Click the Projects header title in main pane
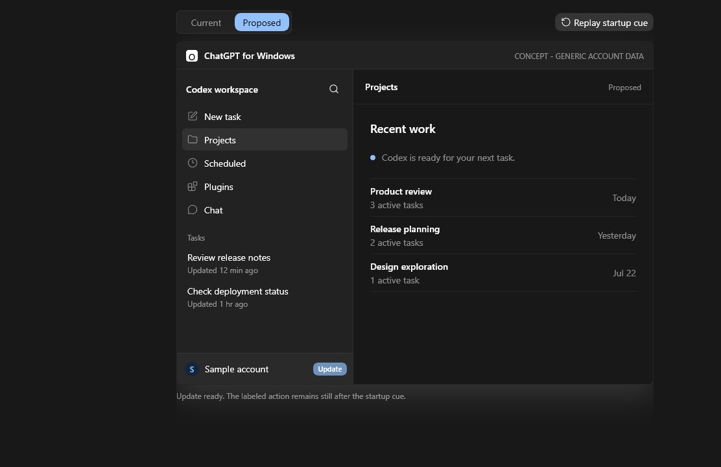This screenshot has width=721, height=467. (x=381, y=87)
